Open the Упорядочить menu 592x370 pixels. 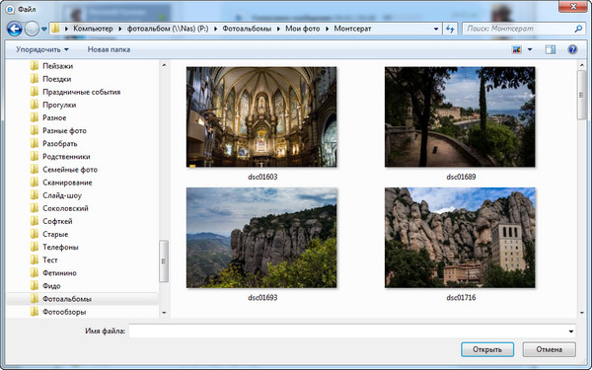point(42,49)
